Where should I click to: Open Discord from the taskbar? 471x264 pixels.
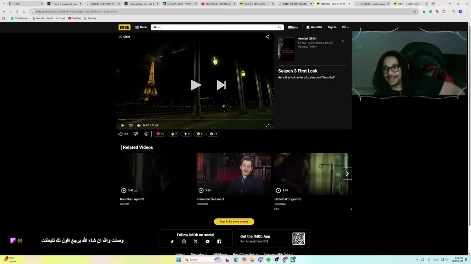click(260, 260)
